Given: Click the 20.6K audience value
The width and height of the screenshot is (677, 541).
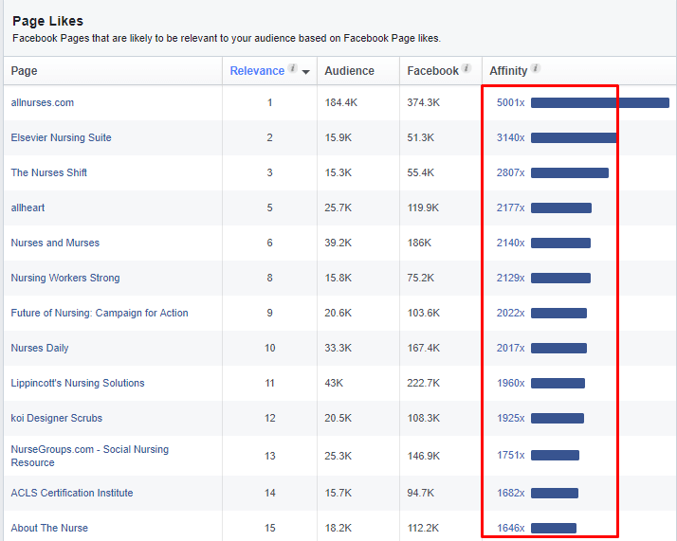Looking at the screenshot, I should click(338, 313).
